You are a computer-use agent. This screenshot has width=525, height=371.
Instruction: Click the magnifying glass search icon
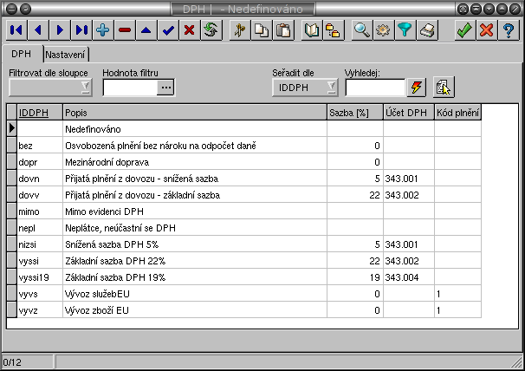362,29
